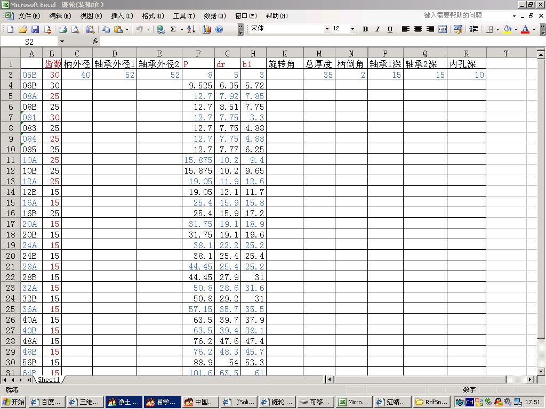Open the 数据(D) menu
Screen dimensions: 546x409
click(215, 15)
